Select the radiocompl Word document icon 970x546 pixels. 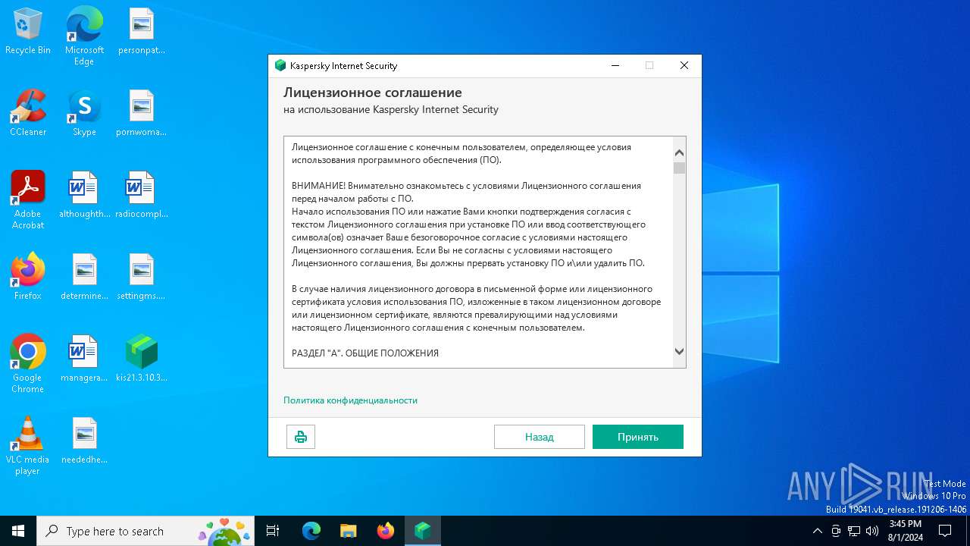[x=142, y=196]
